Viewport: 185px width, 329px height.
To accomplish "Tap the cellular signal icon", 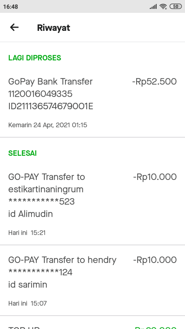I will pyautogui.click(x=153, y=6).
